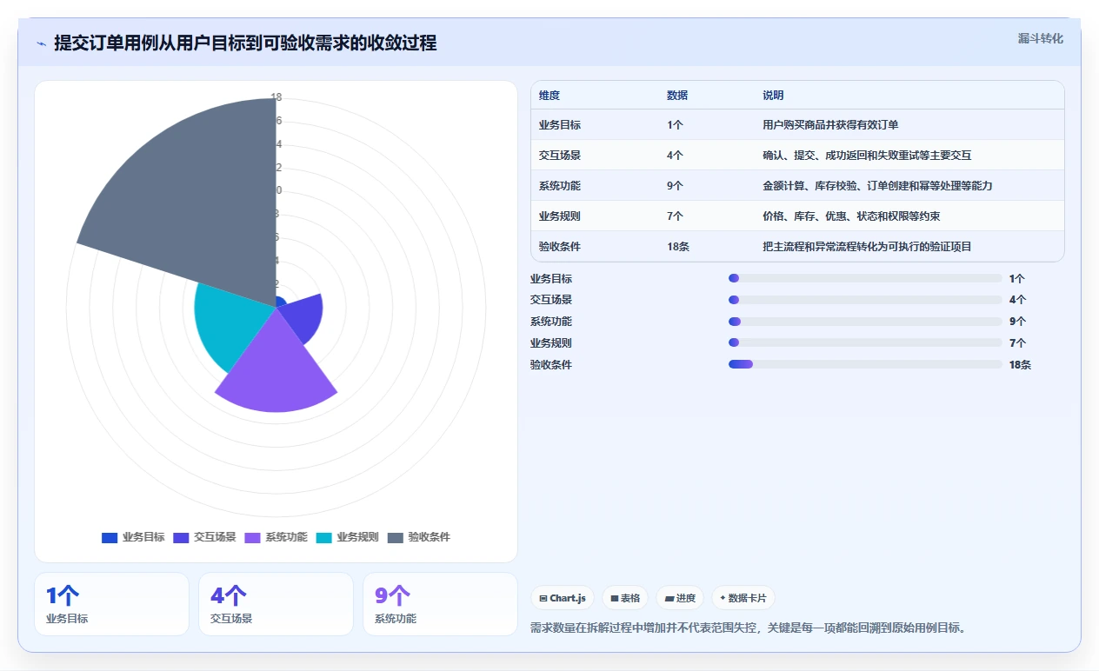
Task: Select the 业务目标 table row cell
Action: point(560,125)
